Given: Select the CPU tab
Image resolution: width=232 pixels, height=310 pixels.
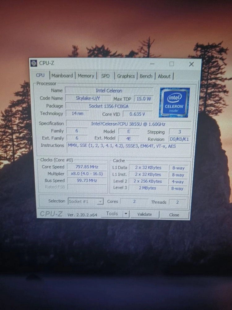Looking at the screenshot, I should tap(40, 75).
